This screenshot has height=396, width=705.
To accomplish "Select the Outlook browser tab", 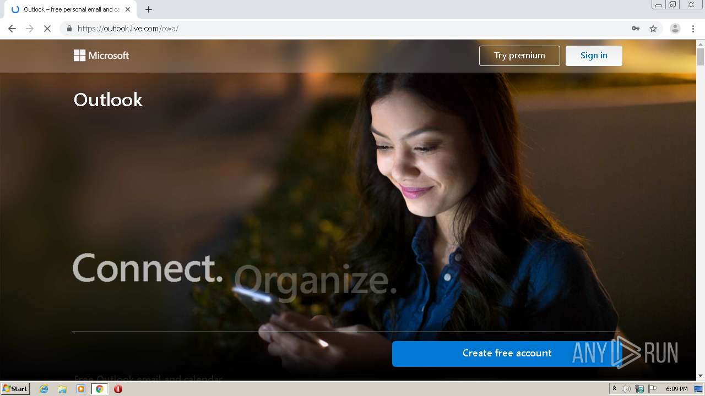I will 70,9.
